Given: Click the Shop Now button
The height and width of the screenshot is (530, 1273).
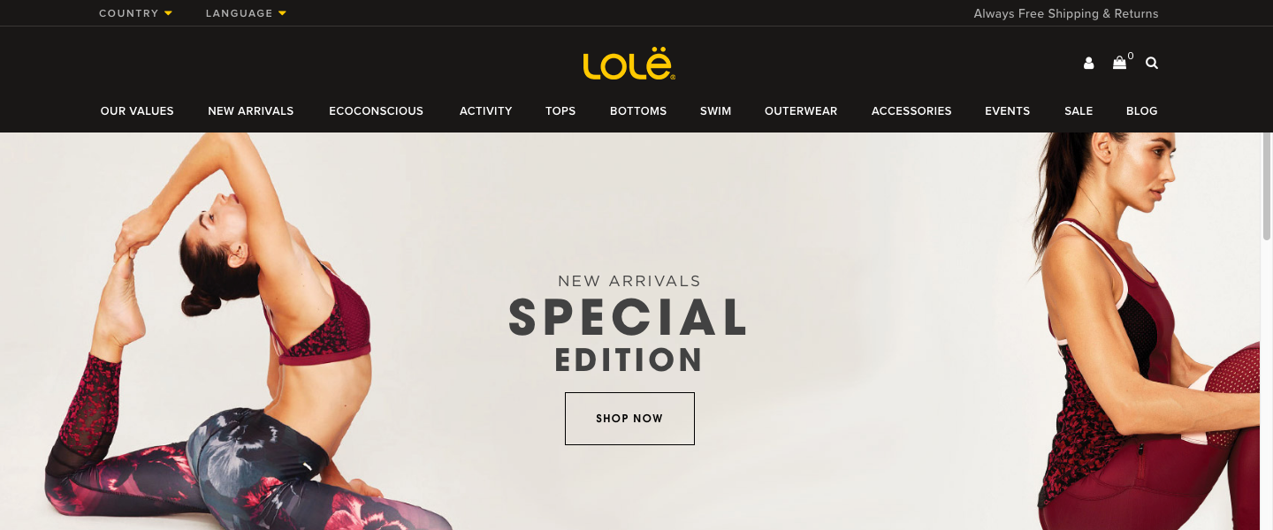Looking at the screenshot, I should 629,419.
